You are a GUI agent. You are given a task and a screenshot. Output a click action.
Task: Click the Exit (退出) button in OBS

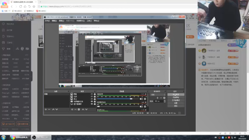click(x=176, y=106)
